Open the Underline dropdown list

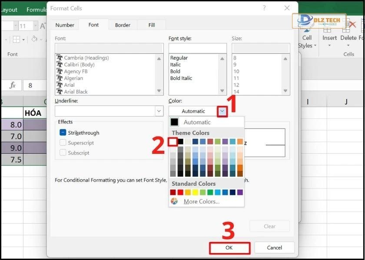(159, 111)
